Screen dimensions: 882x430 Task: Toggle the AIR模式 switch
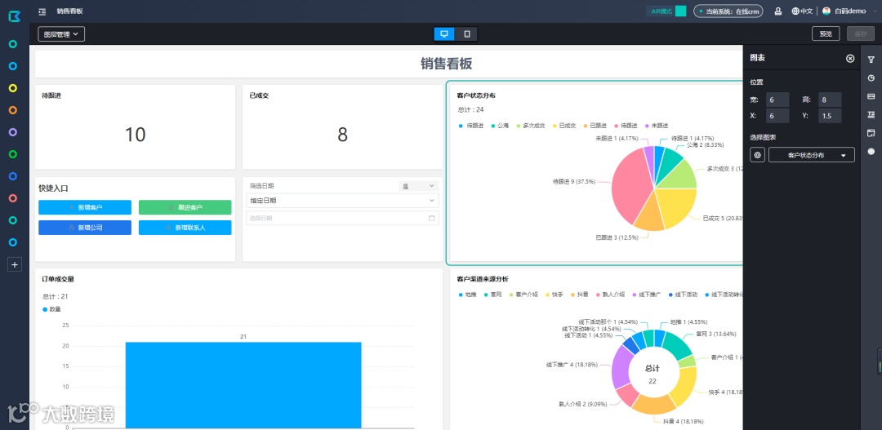click(680, 11)
